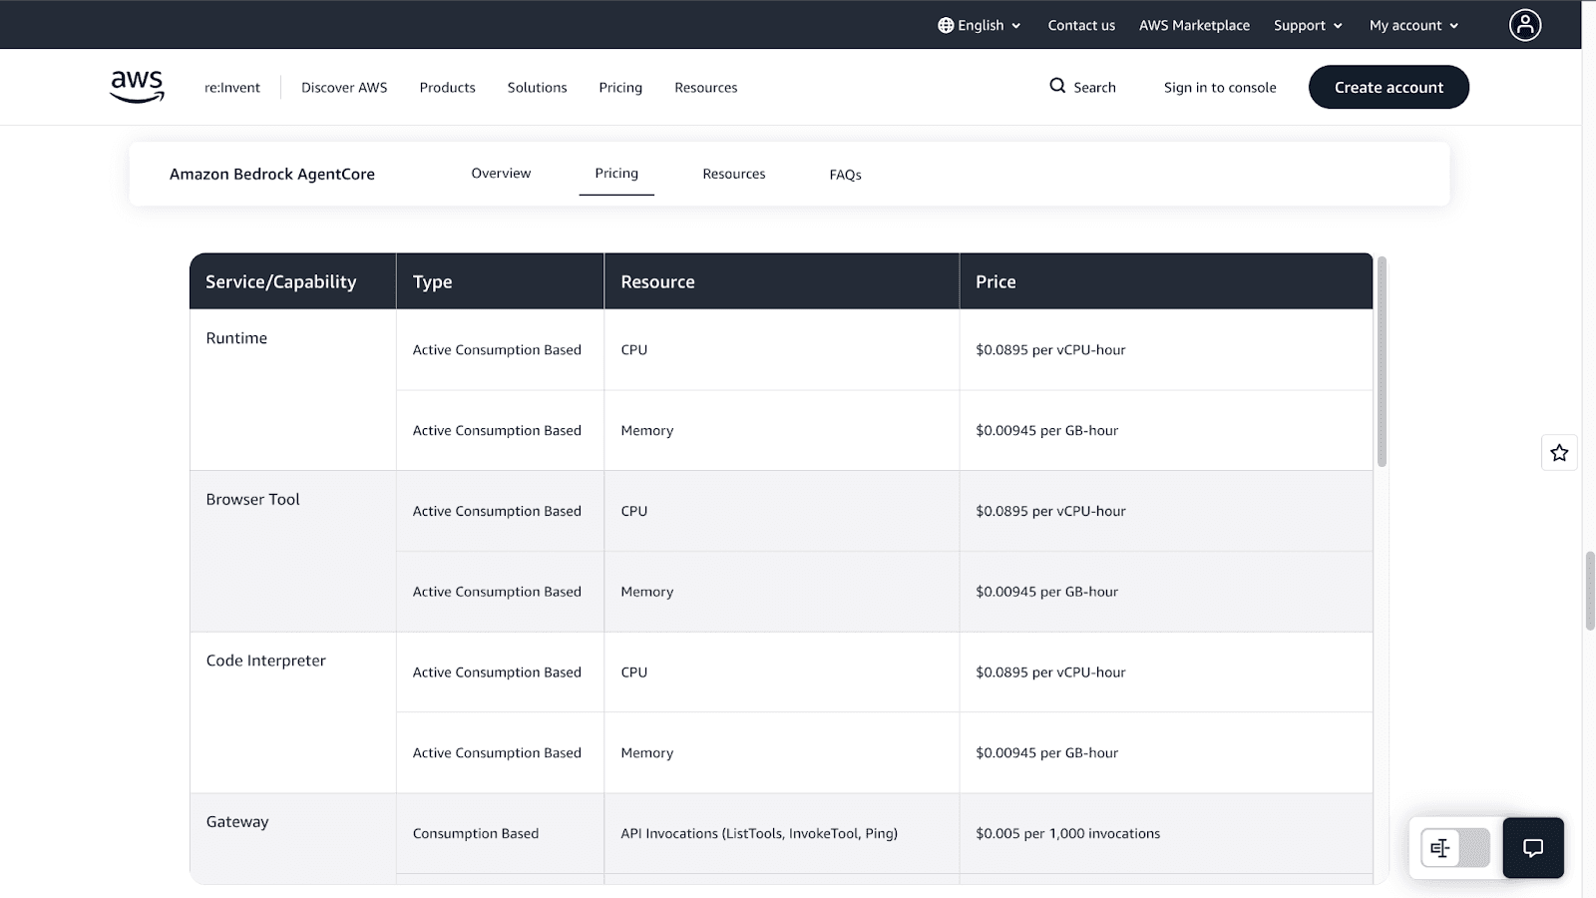
Task: Click the pricing table vertical scrollbar
Action: (x=1382, y=361)
